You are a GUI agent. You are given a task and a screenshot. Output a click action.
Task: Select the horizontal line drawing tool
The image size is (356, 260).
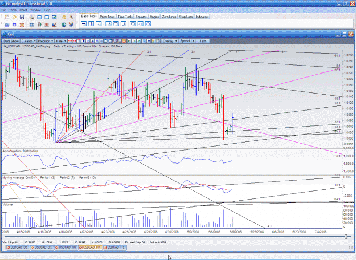coord(84,23)
